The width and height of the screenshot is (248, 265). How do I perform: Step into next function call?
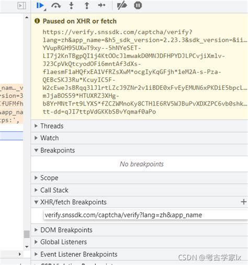(x=71, y=6)
